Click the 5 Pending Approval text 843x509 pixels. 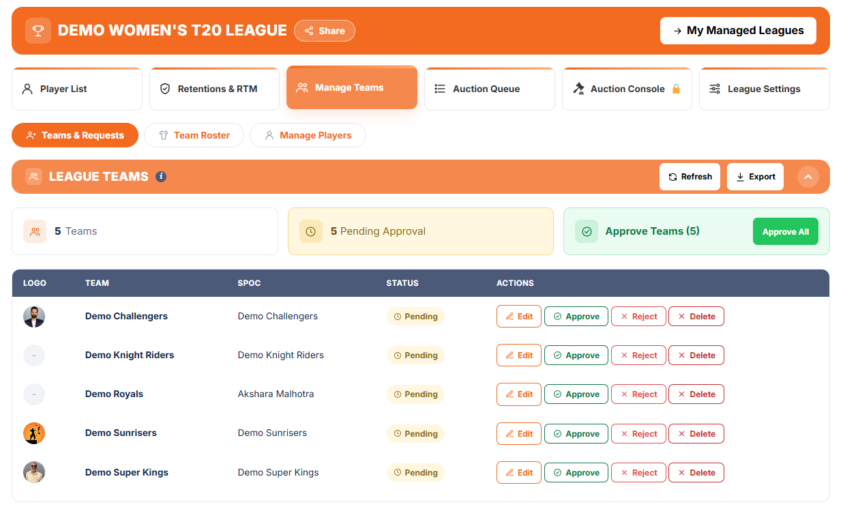click(x=378, y=231)
